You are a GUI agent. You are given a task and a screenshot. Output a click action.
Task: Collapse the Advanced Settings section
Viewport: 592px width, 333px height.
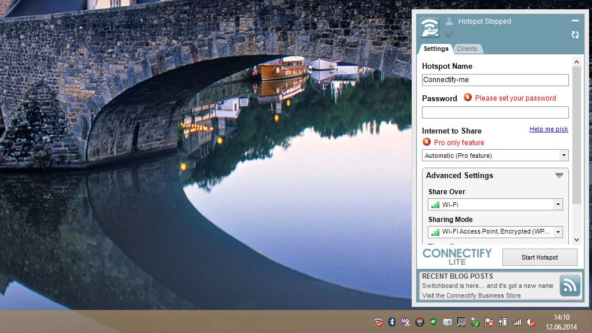pyautogui.click(x=559, y=175)
